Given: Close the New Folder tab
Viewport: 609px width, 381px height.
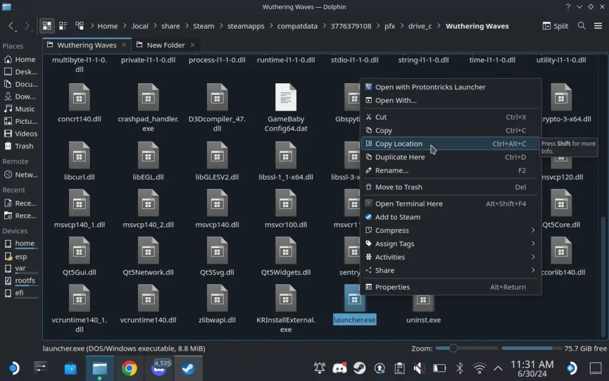Looking at the screenshot, I should [192, 45].
